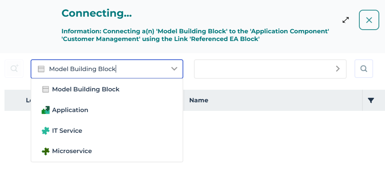The height and width of the screenshot is (175, 385).
Task: Select Model Building Block from the list
Action: [86, 89]
